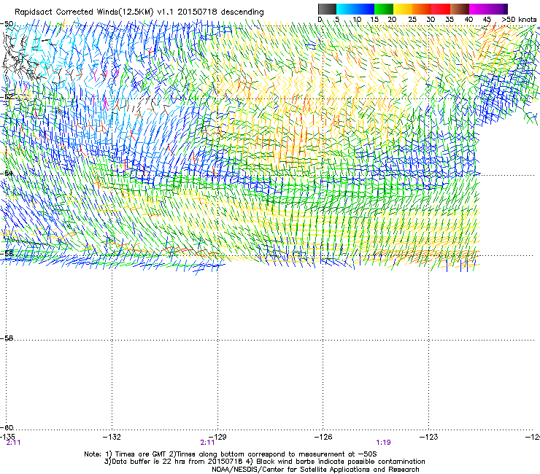
Task: Click the '-52' latitude label
Action: pyautogui.click(x=7, y=97)
